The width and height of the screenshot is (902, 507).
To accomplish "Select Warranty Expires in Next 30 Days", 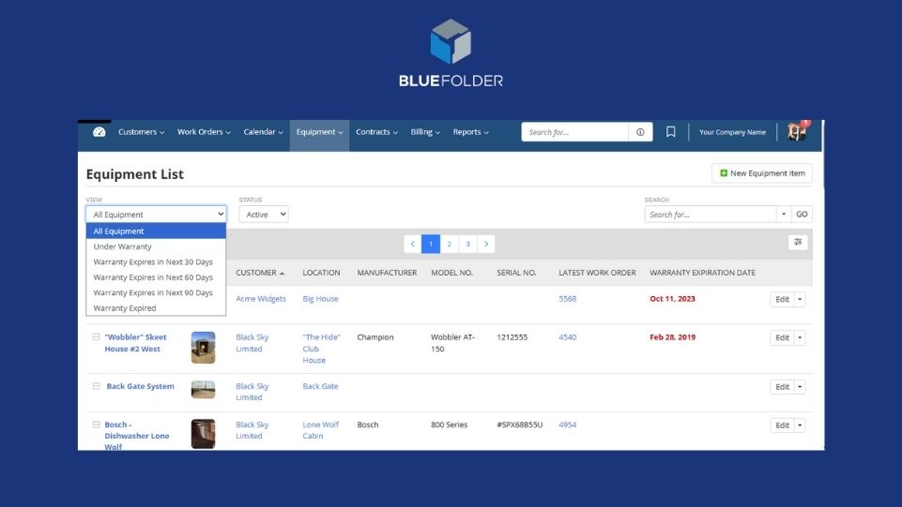I will point(156,261).
